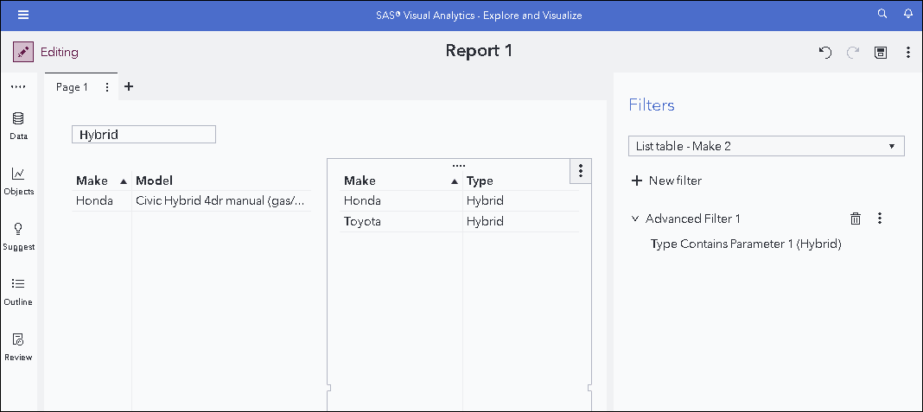Viewport: 923px width, 412px height.
Task: Click the undo arrow icon
Action: [x=825, y=53]
